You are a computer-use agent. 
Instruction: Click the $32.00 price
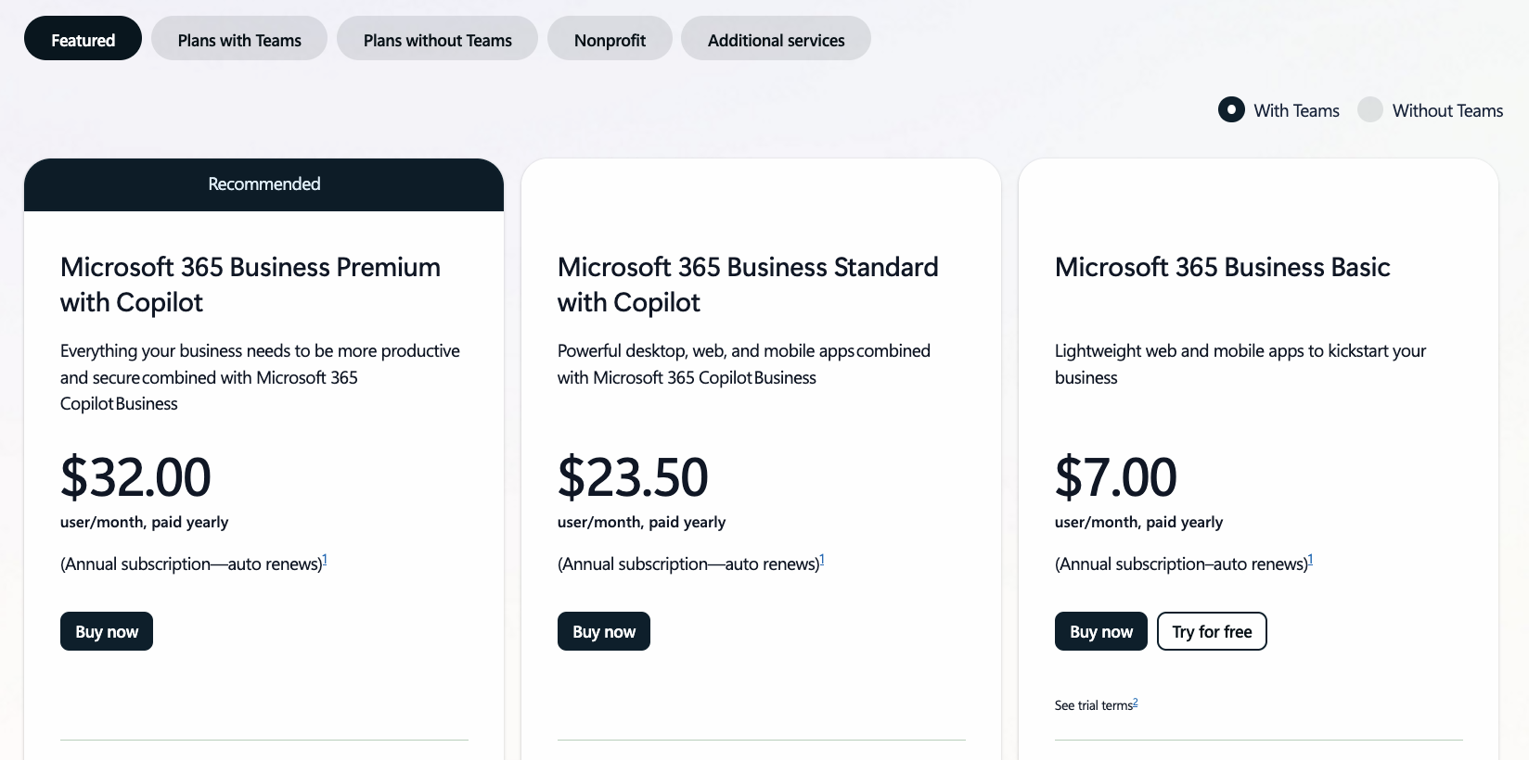(135, 476)
